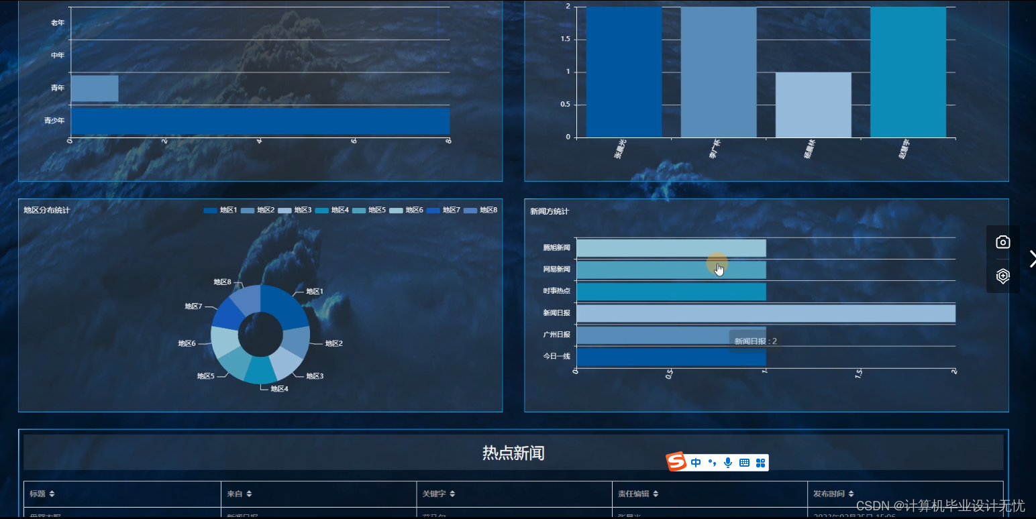Image resolution: width=1036 pixels, height=519 pixels.
Task: Click the 青年 bar in the age chart
Action: coord(95,89)
